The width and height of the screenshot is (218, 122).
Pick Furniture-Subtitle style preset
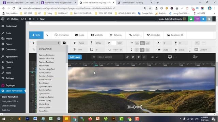(x=46, y=76)
